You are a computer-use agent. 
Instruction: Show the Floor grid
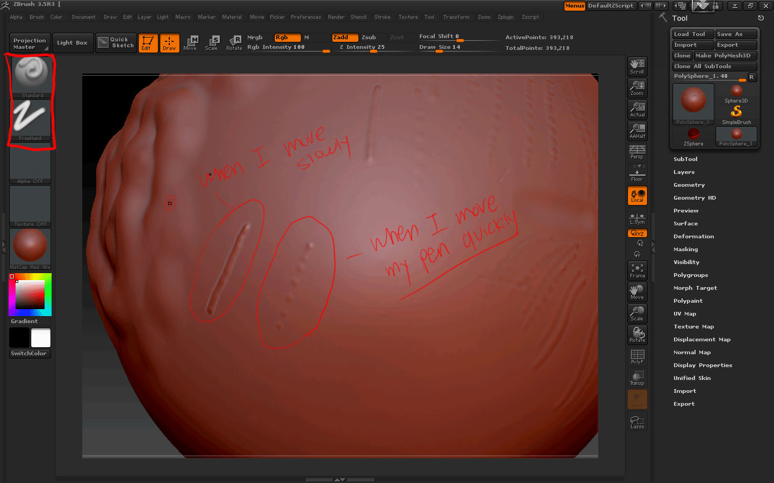(x=637, y=174)
